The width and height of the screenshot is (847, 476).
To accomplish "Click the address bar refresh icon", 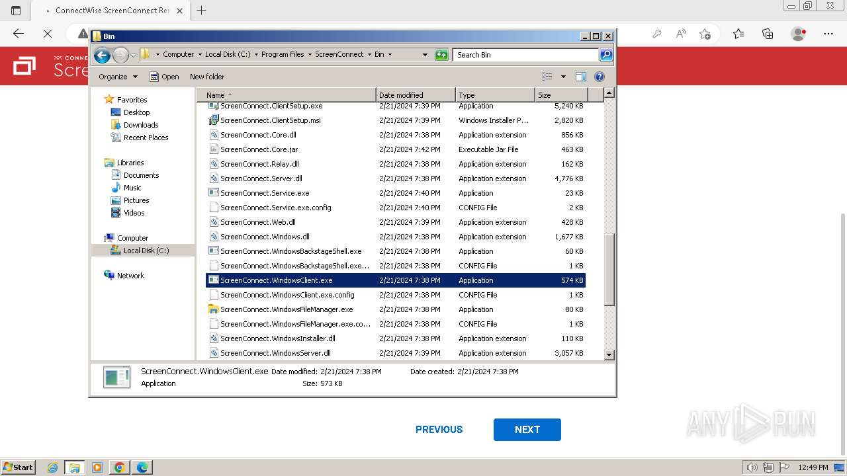I will 441,55.
